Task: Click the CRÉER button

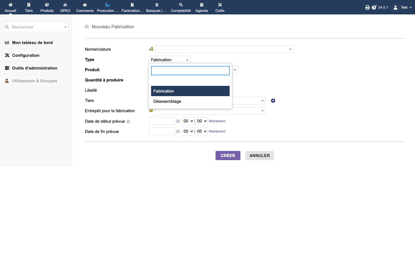Action: (228, 156)
